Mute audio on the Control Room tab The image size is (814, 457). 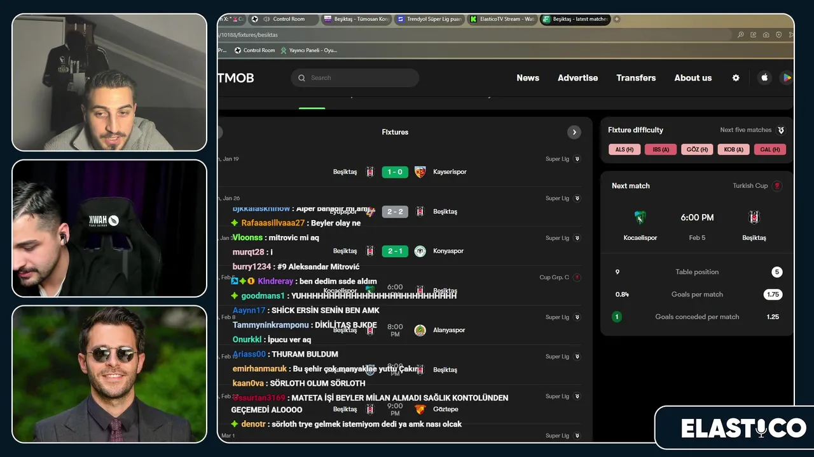[x=266, y=19]
